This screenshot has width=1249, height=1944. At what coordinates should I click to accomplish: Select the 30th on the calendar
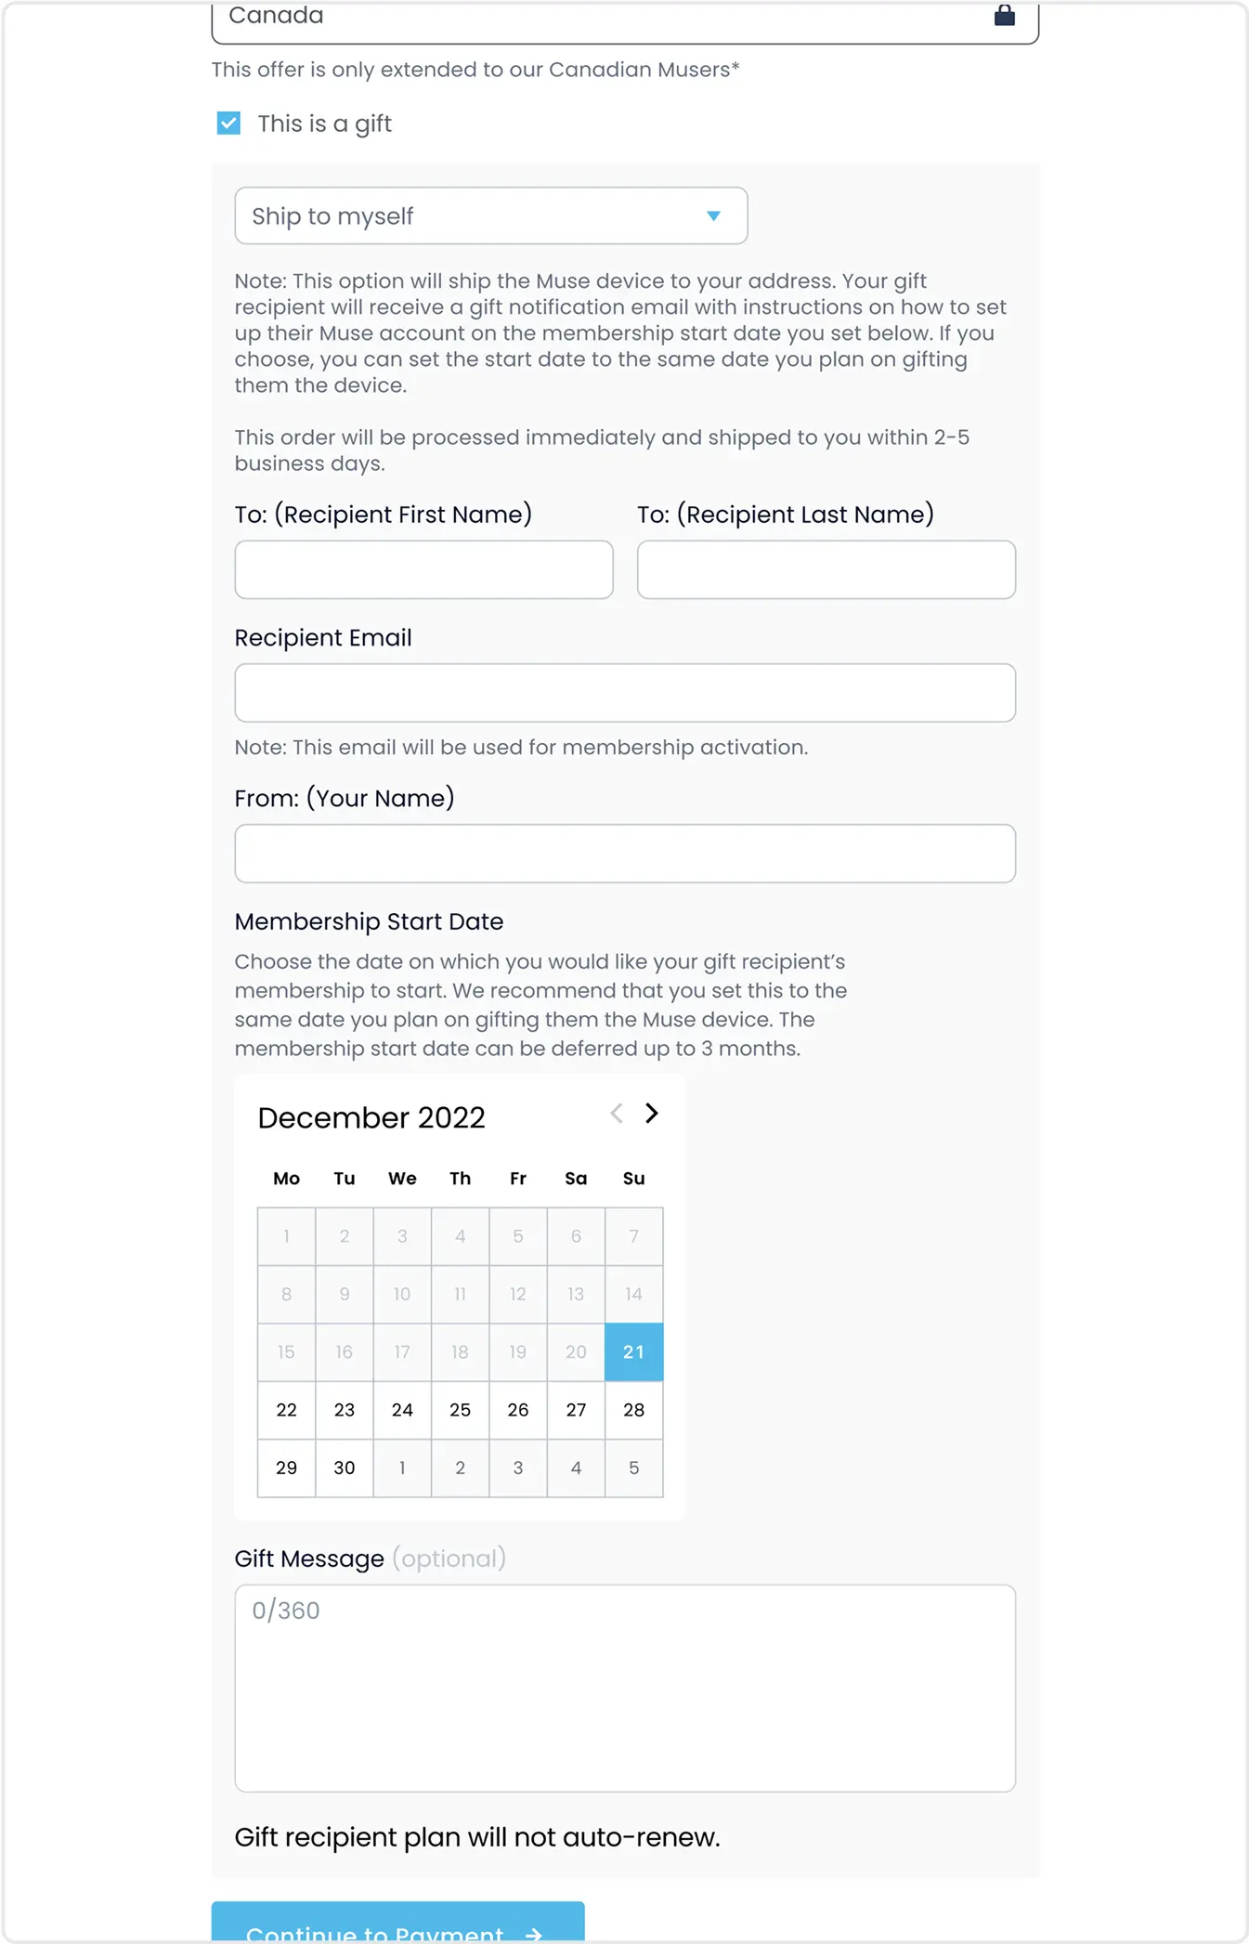tap(344, 1467)
